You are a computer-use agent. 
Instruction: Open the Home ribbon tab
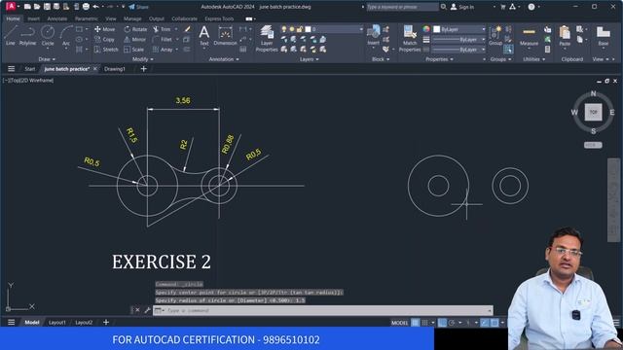(13, 18)
